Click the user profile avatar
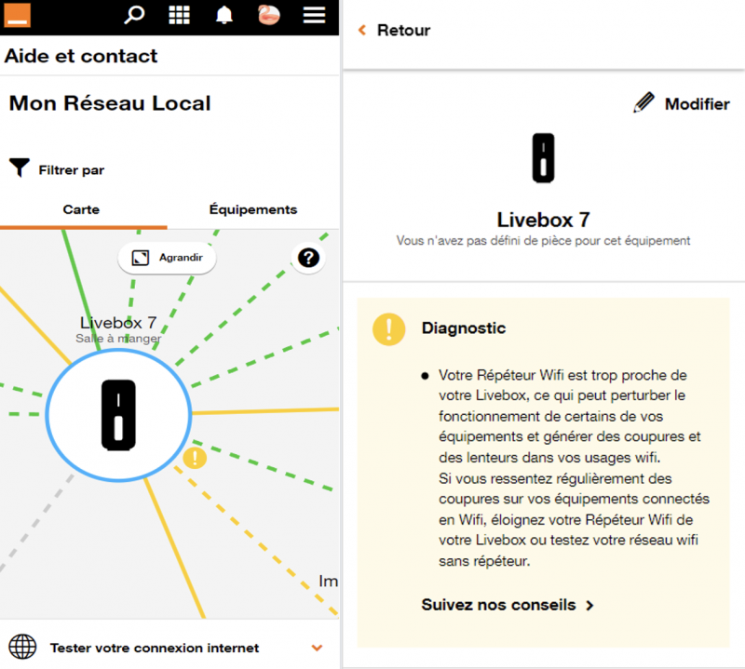Viewport: 745px width, 669px height. point(269,15)
